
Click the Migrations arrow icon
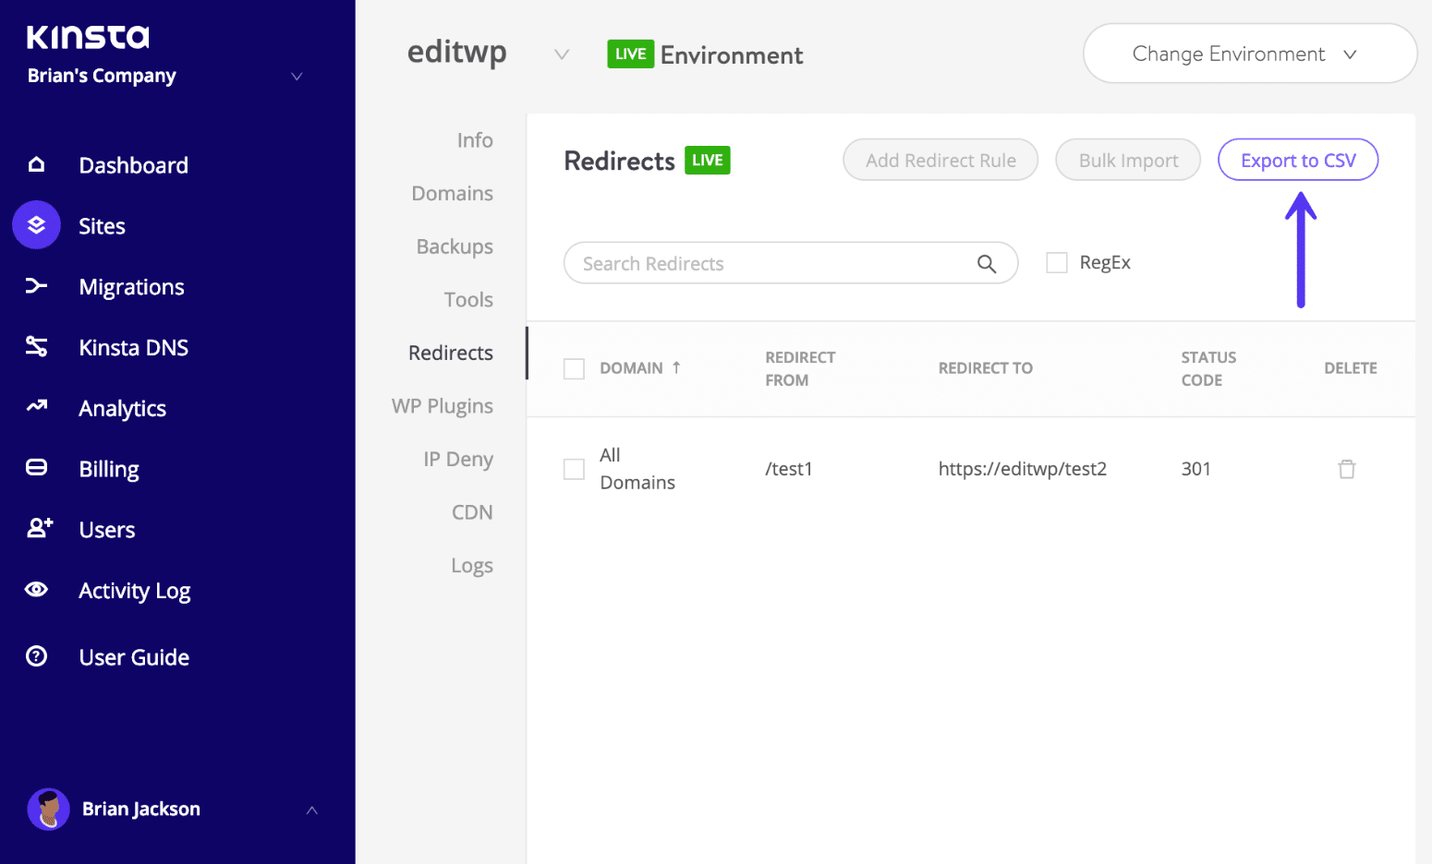[36, 285]
